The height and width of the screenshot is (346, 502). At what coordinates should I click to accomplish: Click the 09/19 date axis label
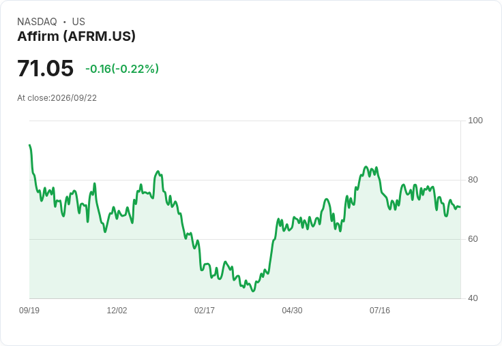tap(29, 310)
